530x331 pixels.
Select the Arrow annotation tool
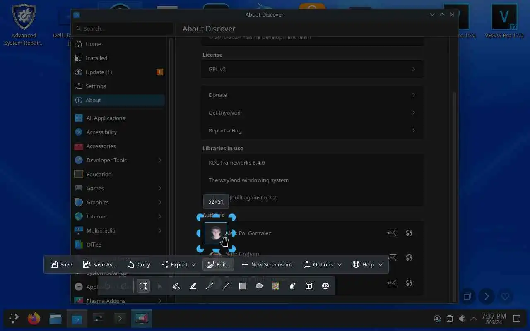[x=226, y=286]
